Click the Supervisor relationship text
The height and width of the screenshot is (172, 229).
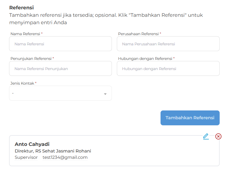click(26, 157)
